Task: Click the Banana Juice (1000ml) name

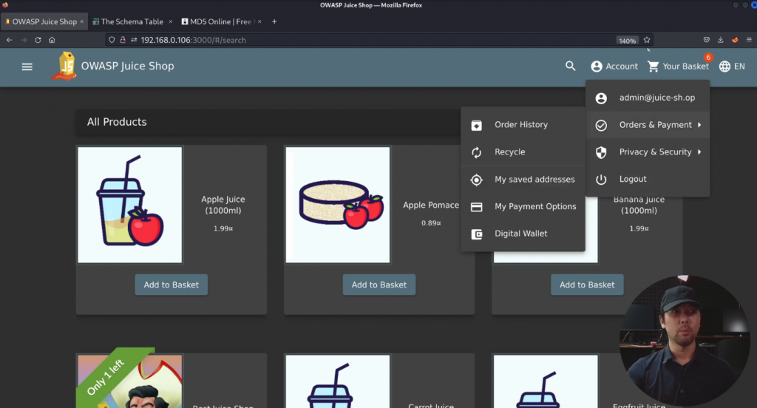Action: click(639, 205)
